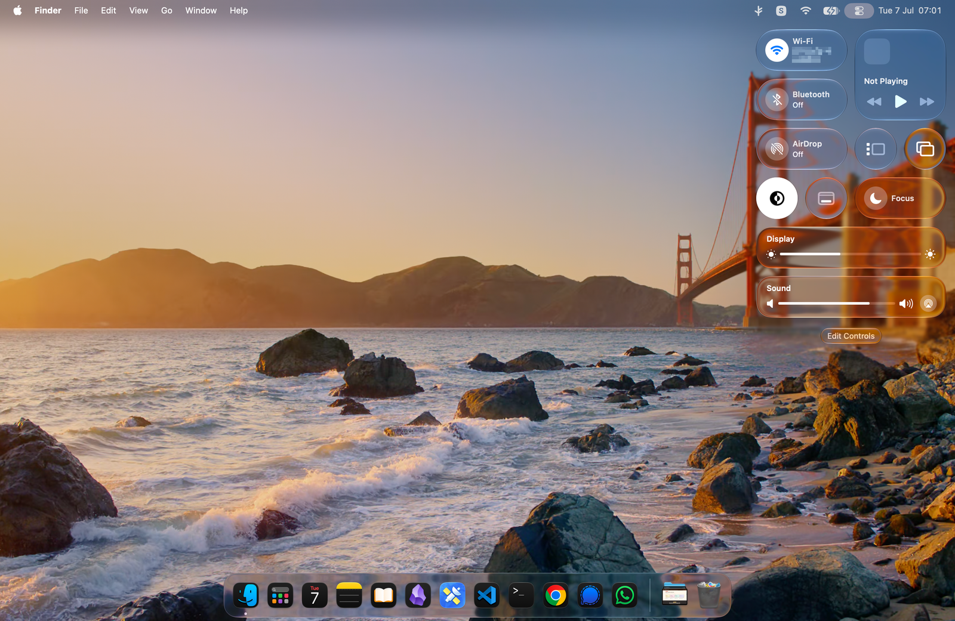955x621 pixels.
Task: Toggle Stage Manager in Control Center
Action: pyautogui.click(x=876, y=149)
